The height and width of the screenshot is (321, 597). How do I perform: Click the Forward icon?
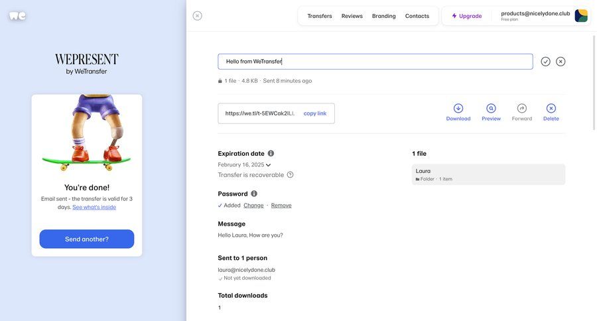pos(522,108)
